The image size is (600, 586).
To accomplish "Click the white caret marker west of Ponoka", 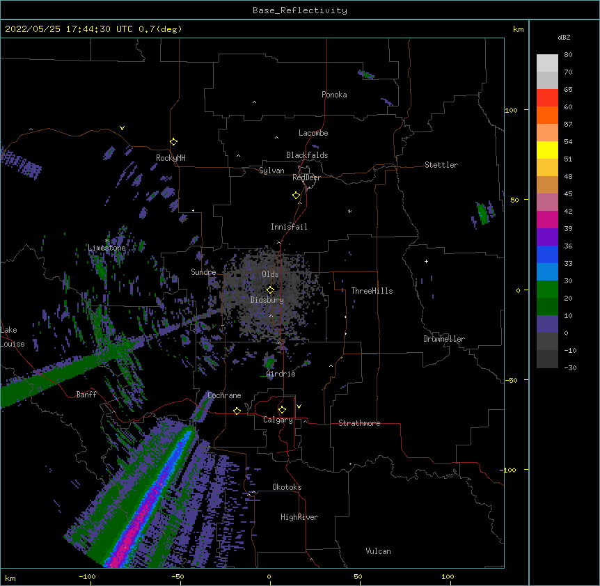I will (254, 102).
